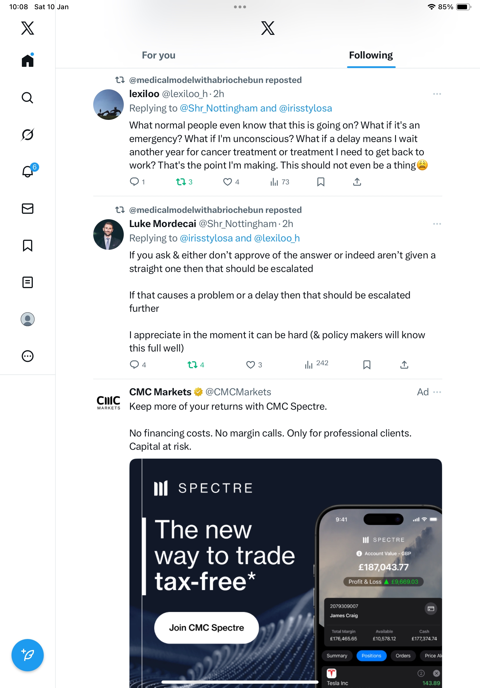The width and height of the screenshot is (480, 688).
Task: Open Grok from the sidebar
Action: (28, 135)
